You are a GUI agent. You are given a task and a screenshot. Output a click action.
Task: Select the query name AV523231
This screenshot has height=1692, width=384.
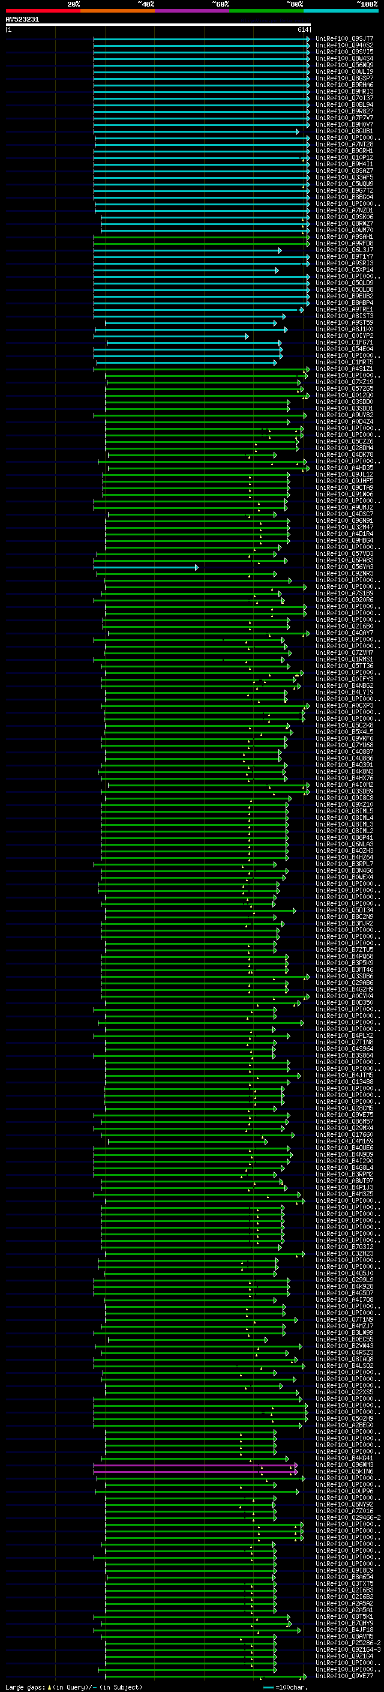[x=22, y=20]
